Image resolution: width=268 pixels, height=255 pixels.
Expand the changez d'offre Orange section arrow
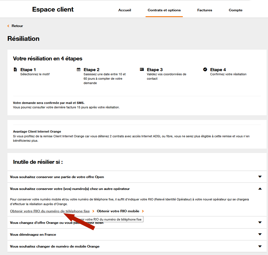(x=260, y=222)
